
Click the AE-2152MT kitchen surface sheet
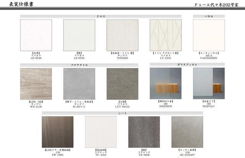187,132
